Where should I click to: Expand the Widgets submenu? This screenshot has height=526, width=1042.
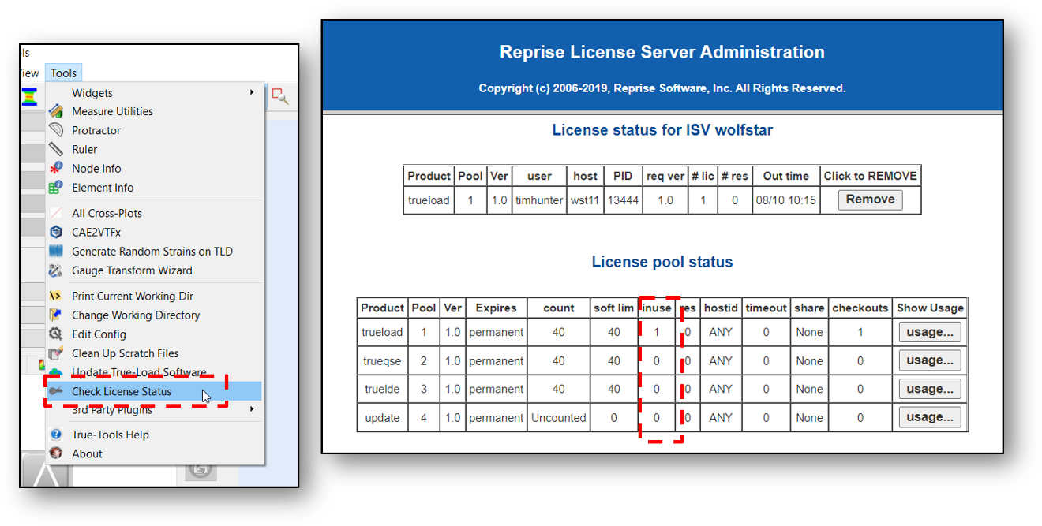point(154,93)
